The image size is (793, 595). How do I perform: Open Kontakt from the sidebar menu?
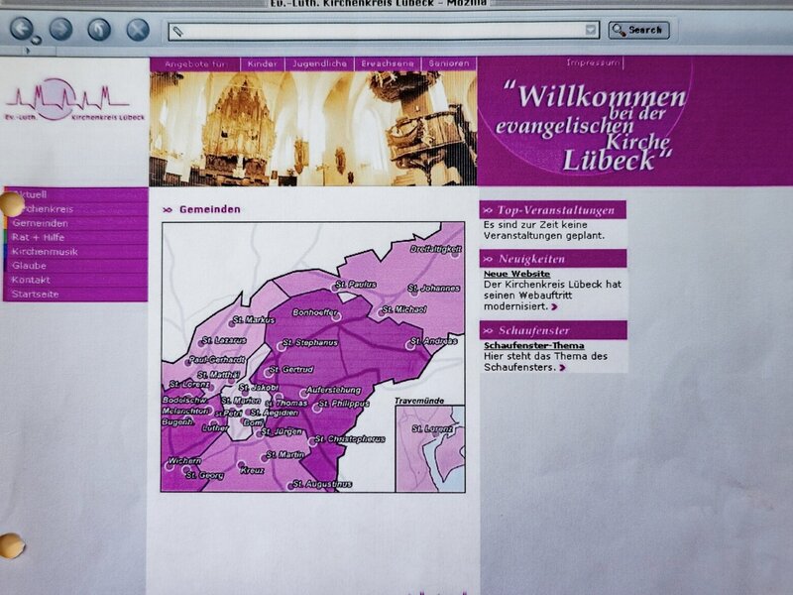(32, 280)
